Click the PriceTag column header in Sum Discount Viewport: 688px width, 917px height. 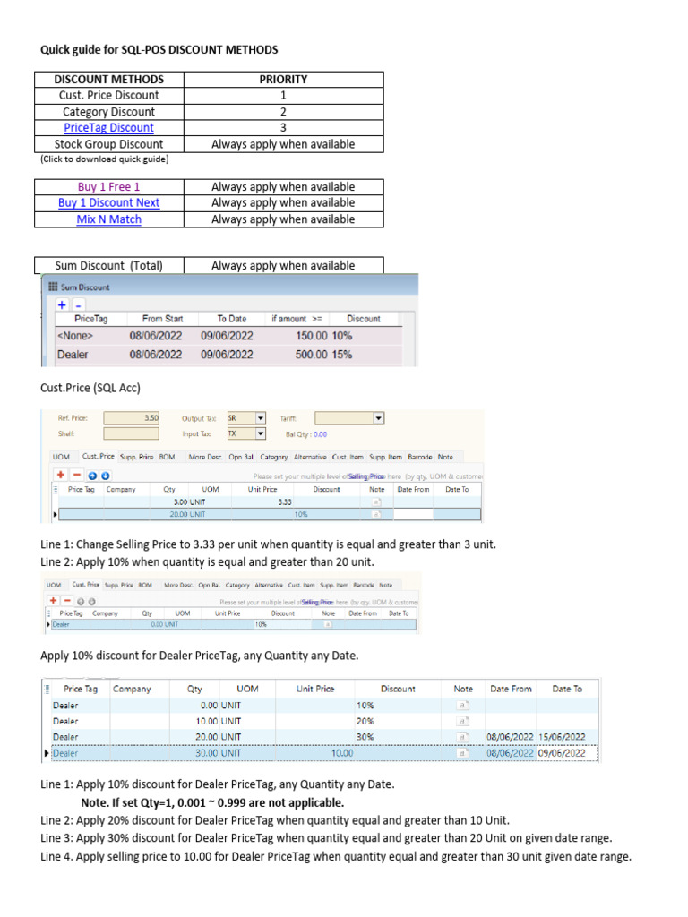(x=90, y=319)
